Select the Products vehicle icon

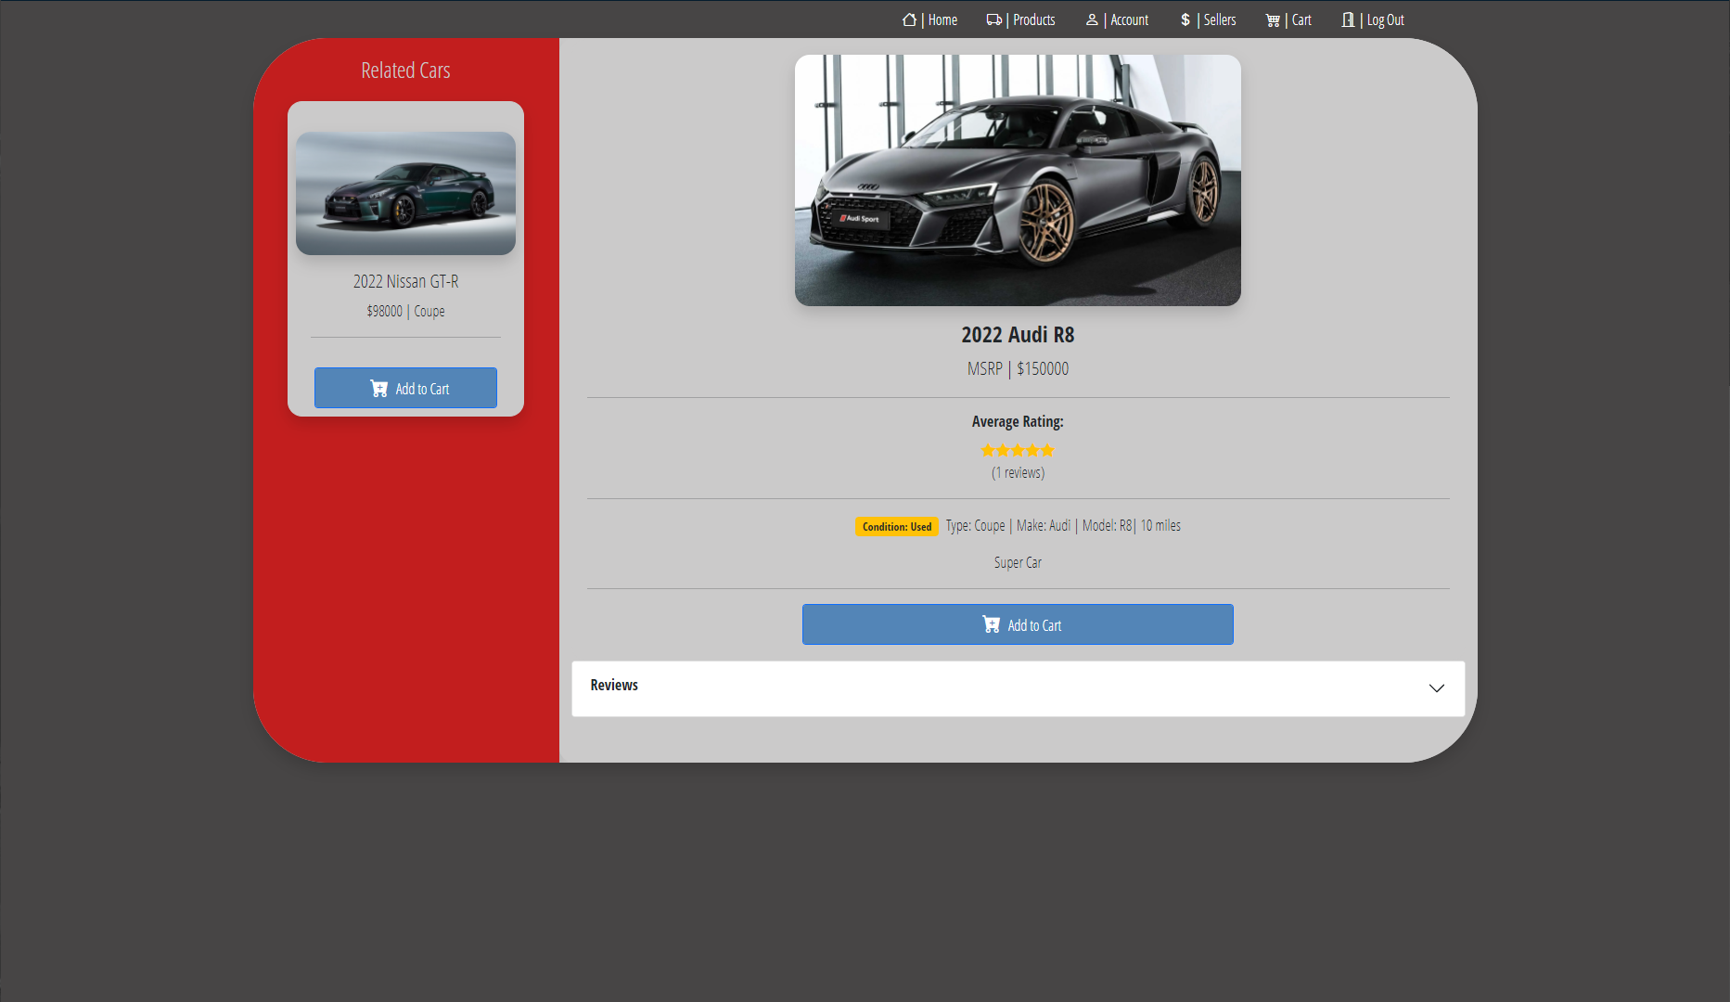tap(993, 19)
